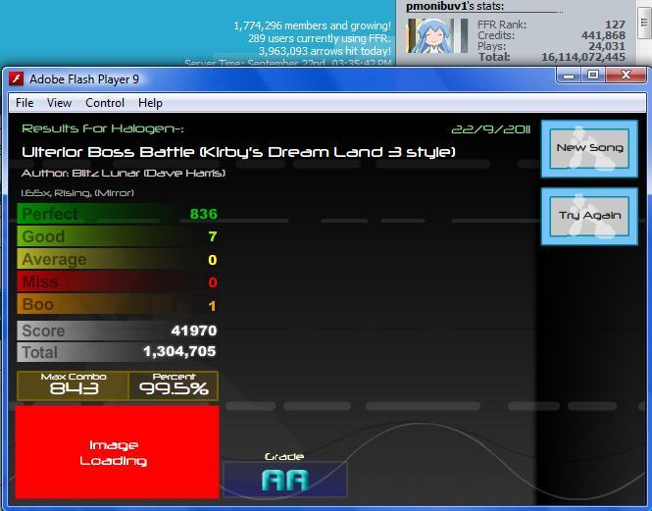Open the Control menu
This screenshot has height=511, width=652.
tap(105, 103)
